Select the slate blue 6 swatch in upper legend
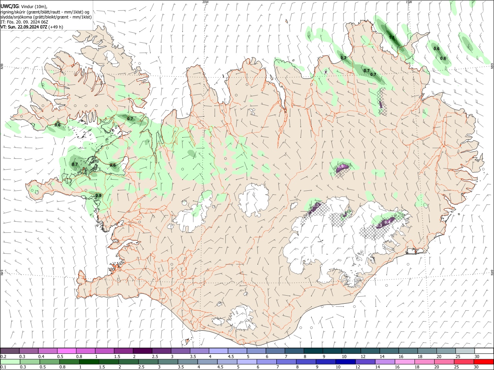Screen dimensions: 494x370 coord(275,351)
